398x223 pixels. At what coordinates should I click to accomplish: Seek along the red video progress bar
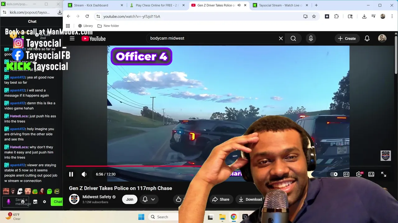134,166
